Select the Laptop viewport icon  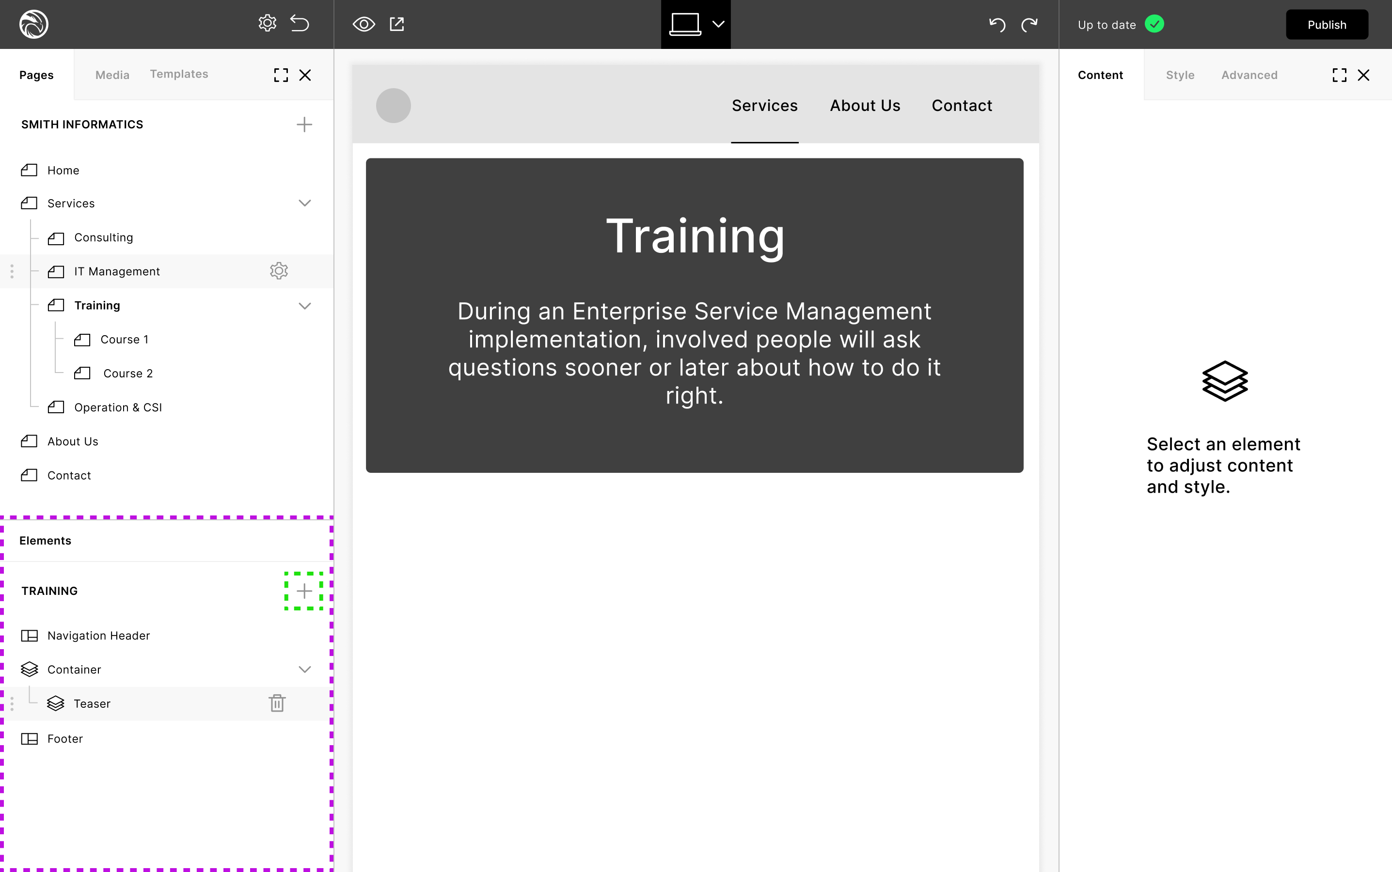(x=685, y=24)
